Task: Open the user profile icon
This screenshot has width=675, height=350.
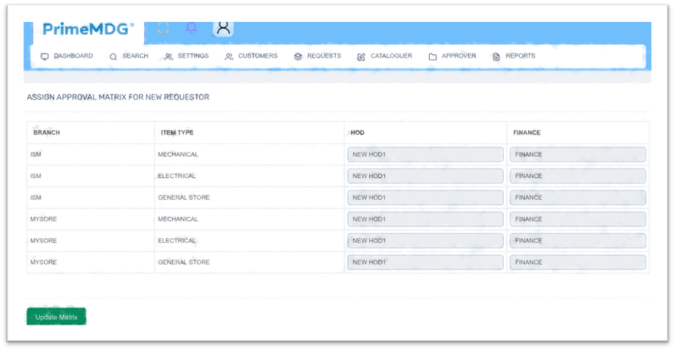Action: 223,28
